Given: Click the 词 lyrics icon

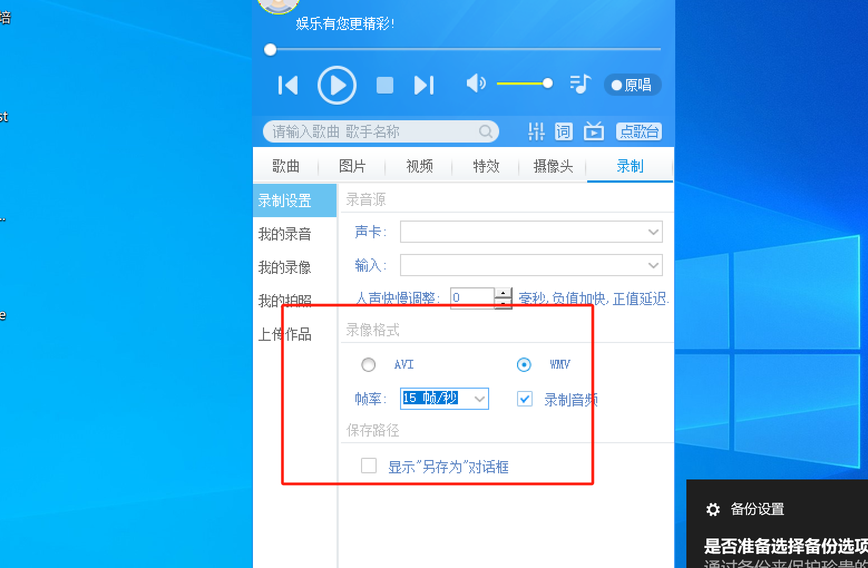Looking at the screenshot, I should (563, 131).
